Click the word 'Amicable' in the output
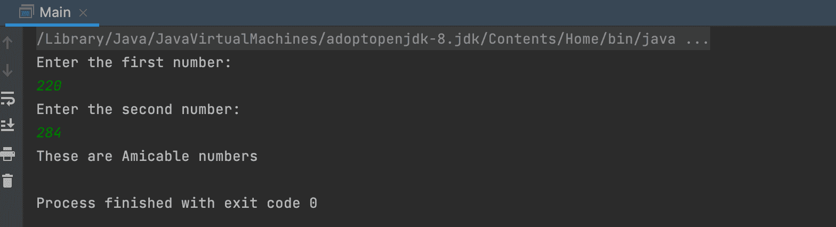This screenshot has height=227, width=836. (155, 157)
